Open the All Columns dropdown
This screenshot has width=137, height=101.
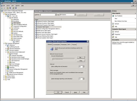coord(75,15)
